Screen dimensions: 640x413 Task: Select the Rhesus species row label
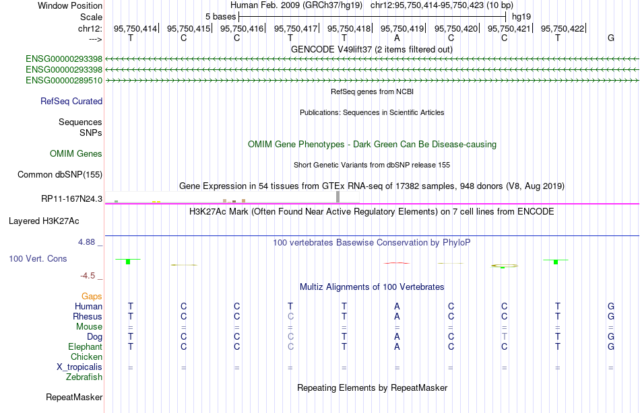[88, 316]
